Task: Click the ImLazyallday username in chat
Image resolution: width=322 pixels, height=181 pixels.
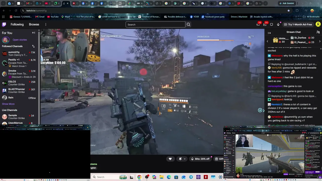Action: coord(279,91)
